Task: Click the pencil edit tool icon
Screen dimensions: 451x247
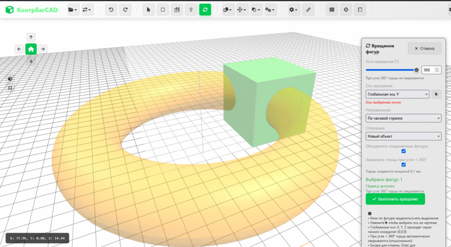Action: point(308,10)
